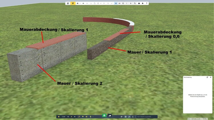Expand the layers dropdown arrow in bottom bar
This screenshot has height=120, width=214.
click(x=93, y=117)
